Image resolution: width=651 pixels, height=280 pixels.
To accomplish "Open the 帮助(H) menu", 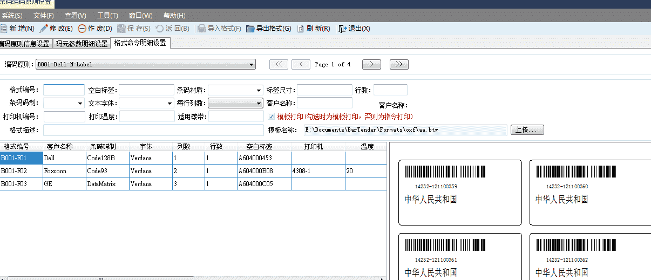I will (x=174, y=16).
